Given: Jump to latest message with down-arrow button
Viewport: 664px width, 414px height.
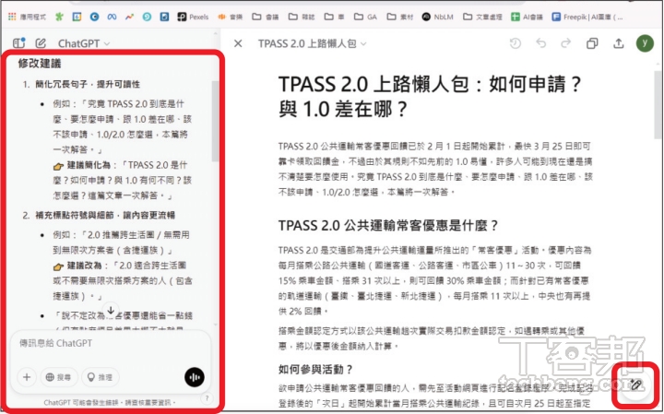Looking at the screenshot, I should pos(111,311).
